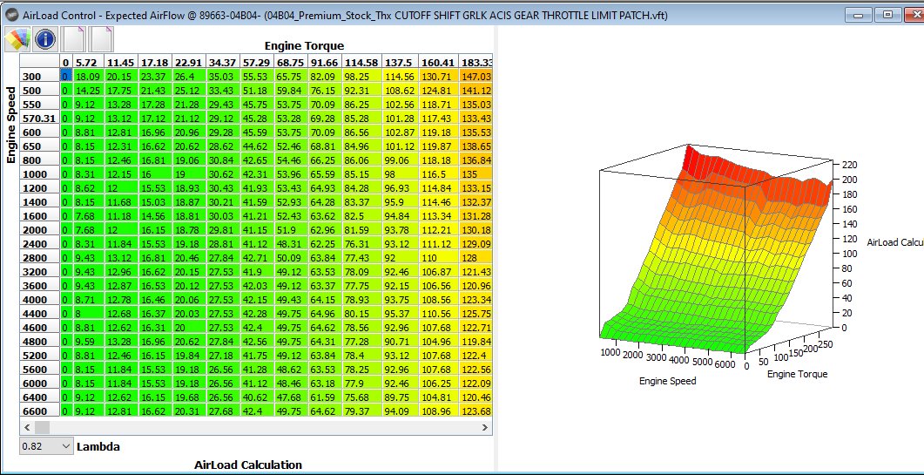Open the Lambda 0.82 dropdown
This screenshot has width=924, height=475.
click(46, 446)
